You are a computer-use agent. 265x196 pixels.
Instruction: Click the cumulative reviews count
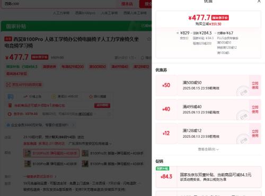click(x=126, y=58)
